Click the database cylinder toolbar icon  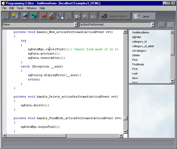pos(24,16)
